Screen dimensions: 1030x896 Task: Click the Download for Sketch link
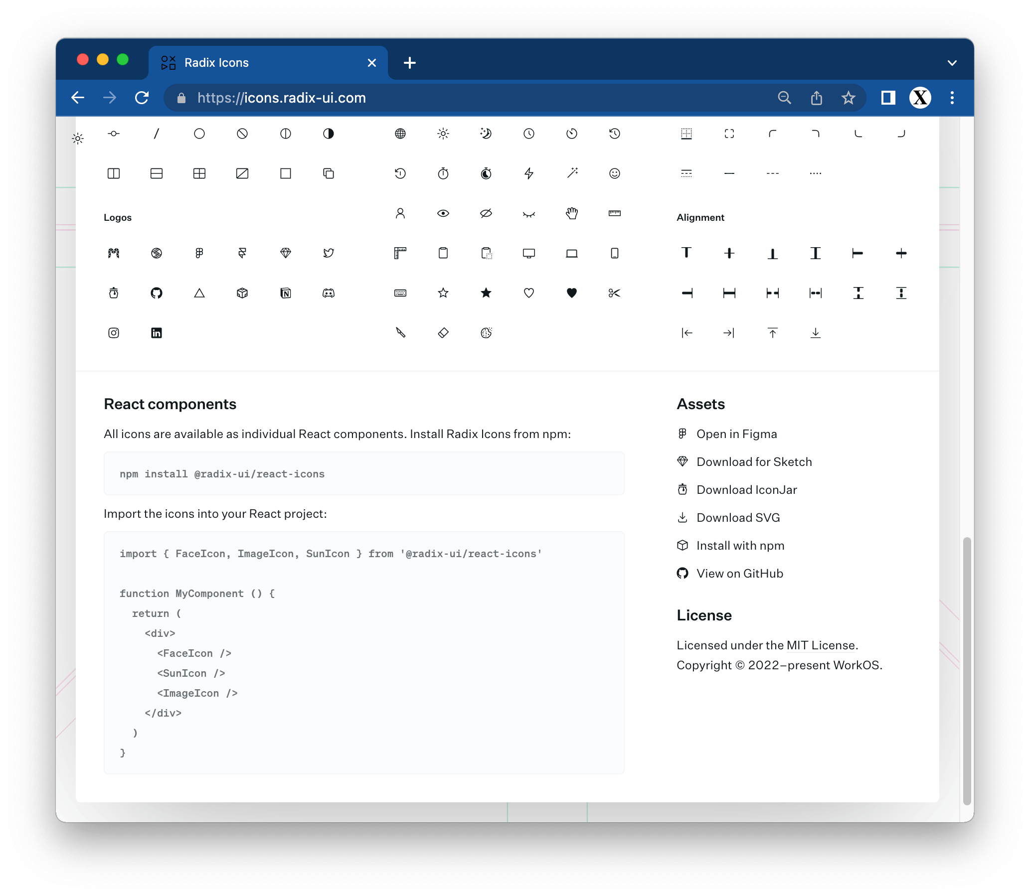pyautogui.click(x=744, y=462)
